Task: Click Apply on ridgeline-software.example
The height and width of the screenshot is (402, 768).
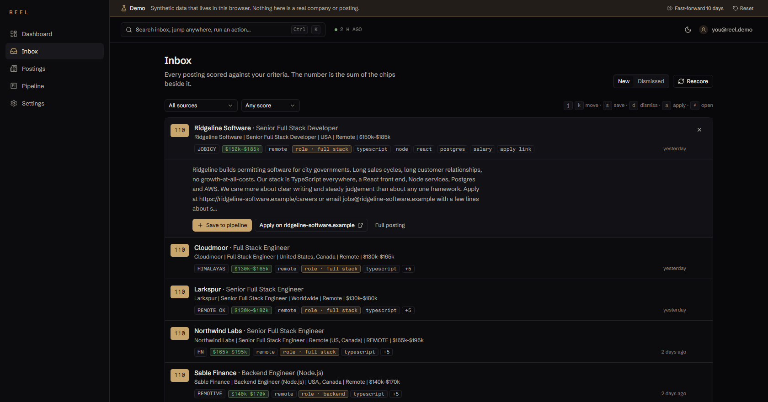Action: [x=311, y=225]
